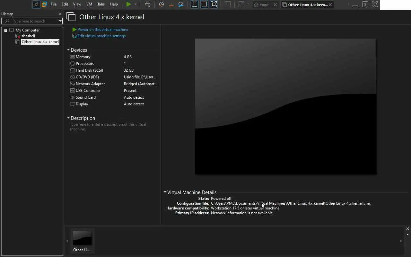Open the snapshot manager icon
411x257 pixels.
(181, 4)
